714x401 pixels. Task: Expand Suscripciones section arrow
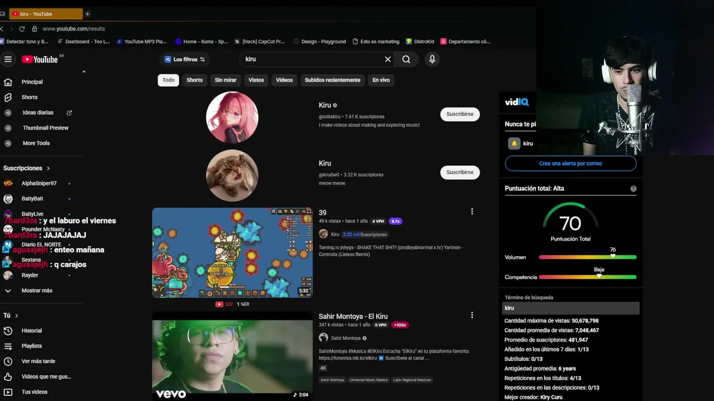pos(49,168)
